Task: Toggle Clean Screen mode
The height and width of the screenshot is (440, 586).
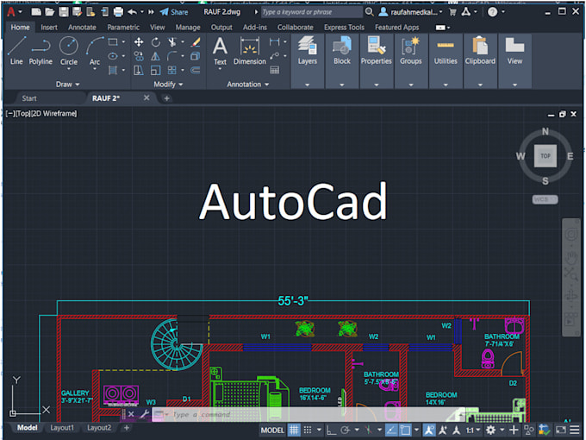Action: pyautogui.click(x=561, y=430)
